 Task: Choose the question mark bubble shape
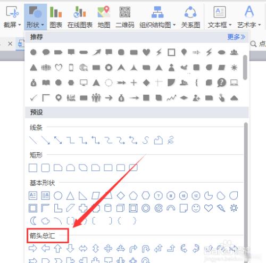tap(221, 83)
